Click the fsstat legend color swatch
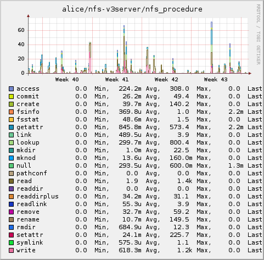Image resolution: width=264 pixels, height=260 pixels. (11, 120)
